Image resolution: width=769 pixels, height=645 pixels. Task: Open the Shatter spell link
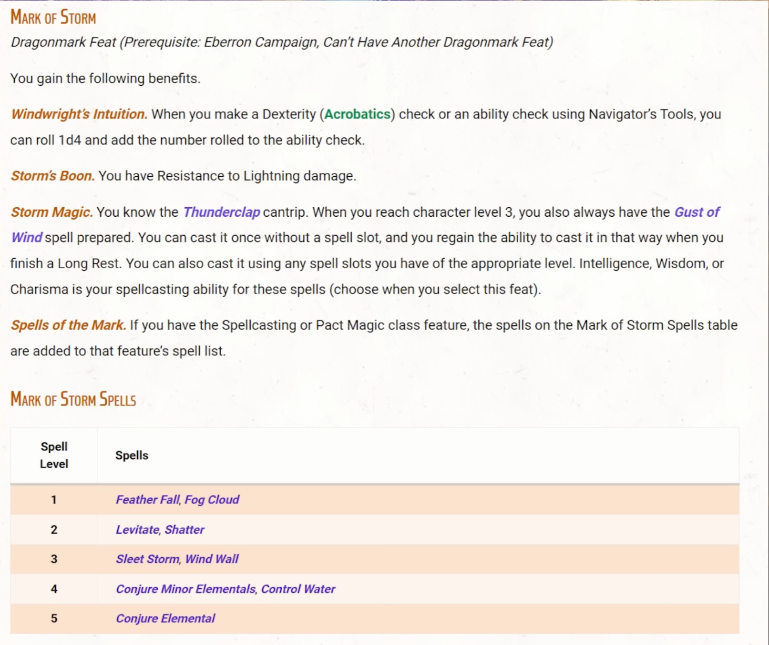click(185, 530)
